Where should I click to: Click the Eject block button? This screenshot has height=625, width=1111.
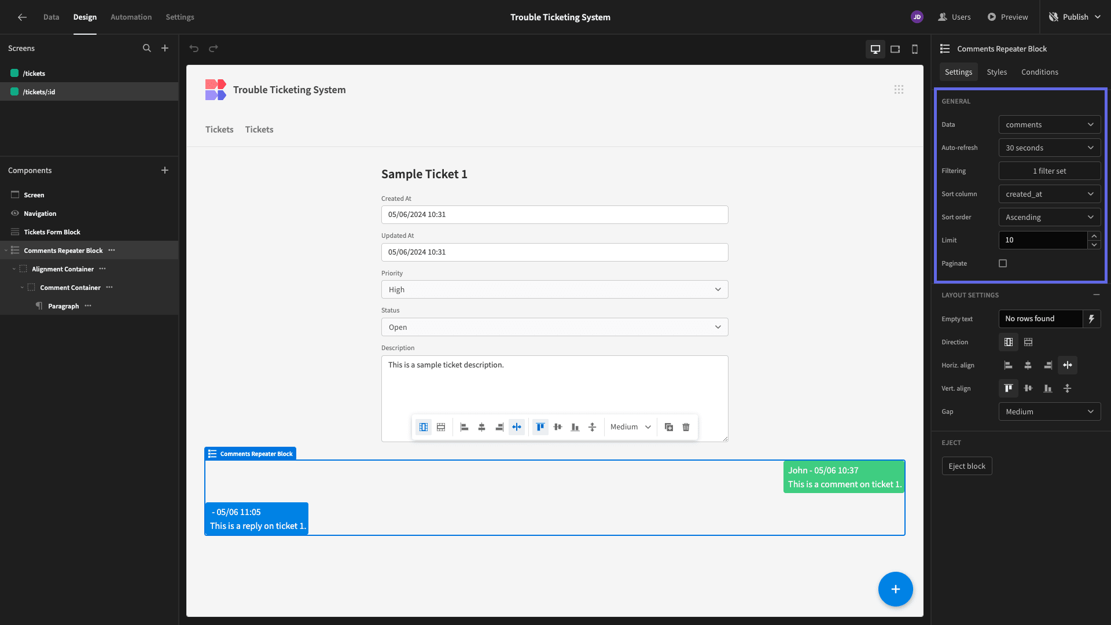pyautogui.click(x=966, y=466)
